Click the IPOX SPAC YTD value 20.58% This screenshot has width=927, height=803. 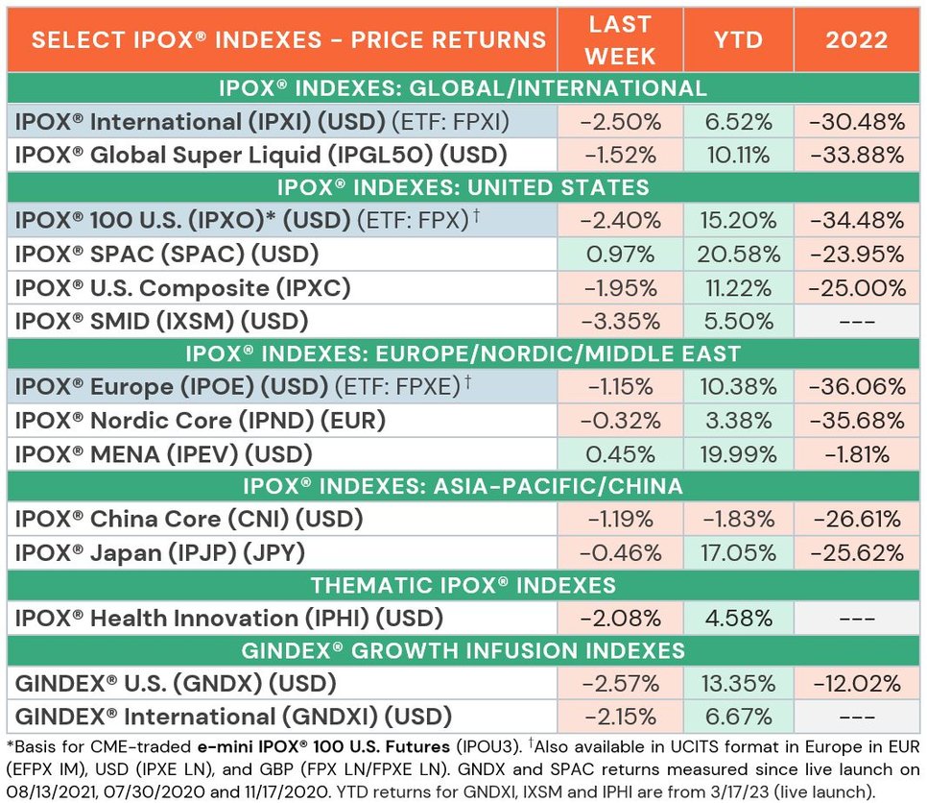coord(738,255)
